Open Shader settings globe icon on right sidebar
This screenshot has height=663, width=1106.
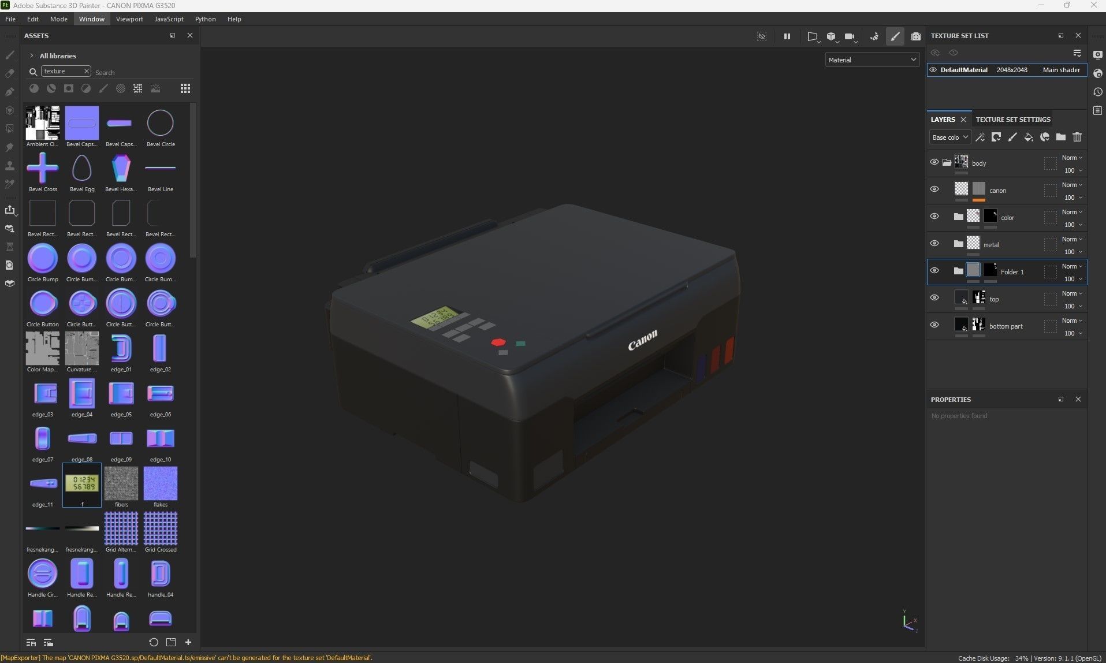1097,73
